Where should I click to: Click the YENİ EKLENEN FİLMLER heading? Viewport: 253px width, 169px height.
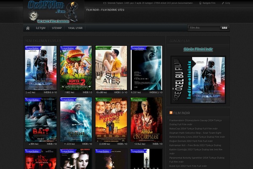(43, 41)
